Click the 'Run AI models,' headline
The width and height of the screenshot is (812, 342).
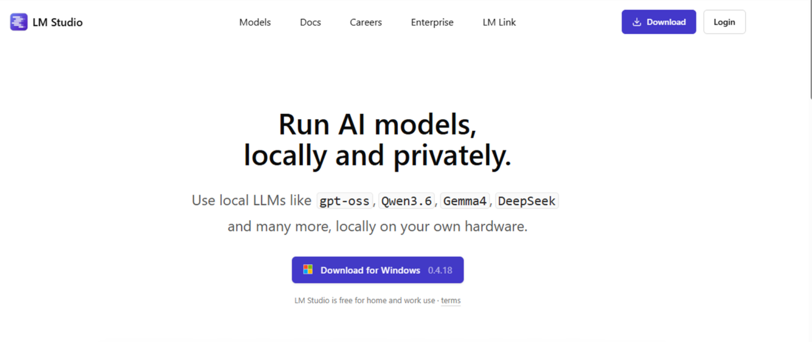coord(378,125)
